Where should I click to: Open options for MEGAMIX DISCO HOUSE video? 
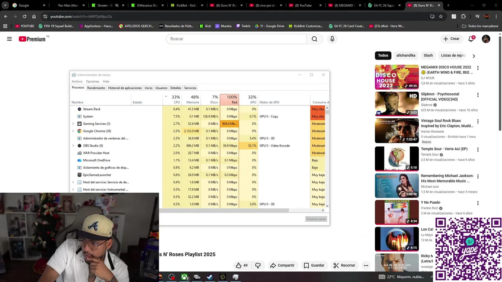coord(478,68)
